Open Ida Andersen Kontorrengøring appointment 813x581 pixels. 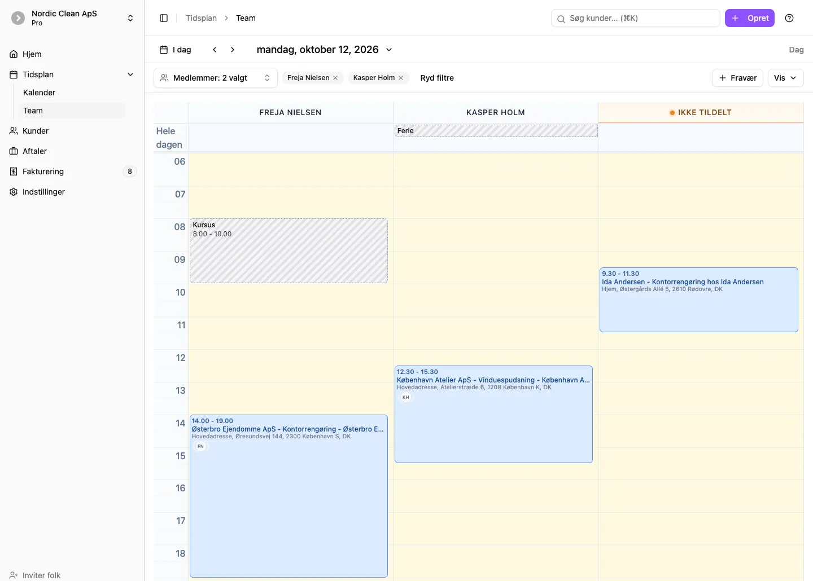coord(698,300)
